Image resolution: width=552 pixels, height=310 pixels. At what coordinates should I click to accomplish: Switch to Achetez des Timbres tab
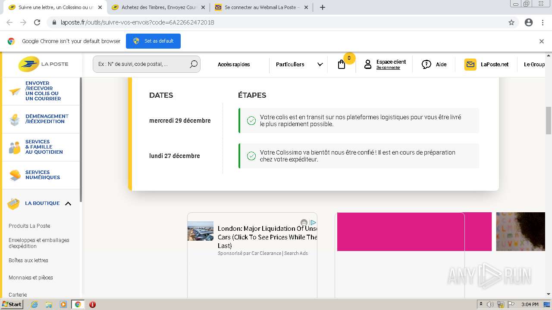click(159, 7)
